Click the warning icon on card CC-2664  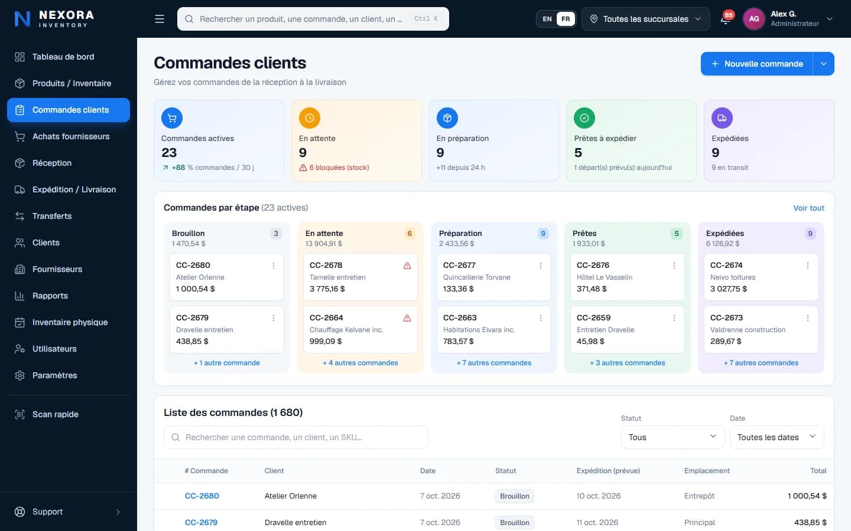tap(407, 318)
